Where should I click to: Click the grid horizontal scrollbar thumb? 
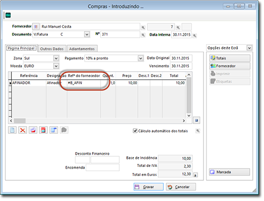(20, 121)
